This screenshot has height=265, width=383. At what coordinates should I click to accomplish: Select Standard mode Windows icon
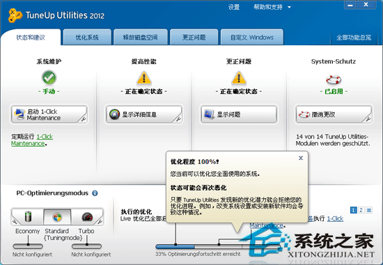(x=57, y=217)
